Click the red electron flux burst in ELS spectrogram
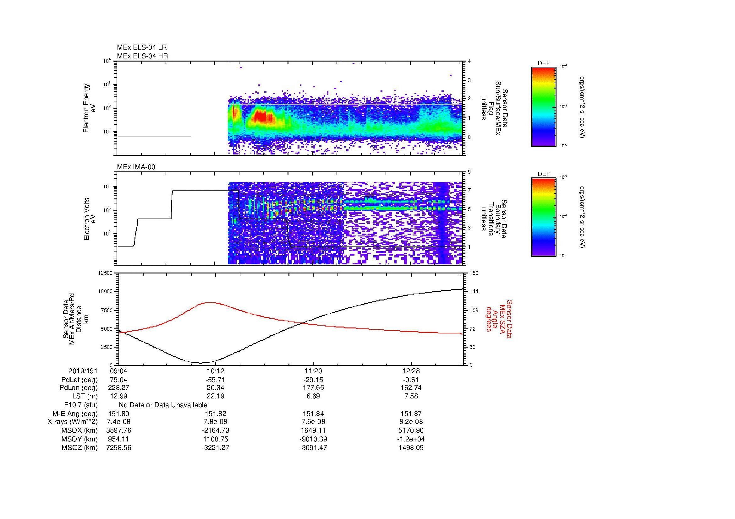 point(262,116)
